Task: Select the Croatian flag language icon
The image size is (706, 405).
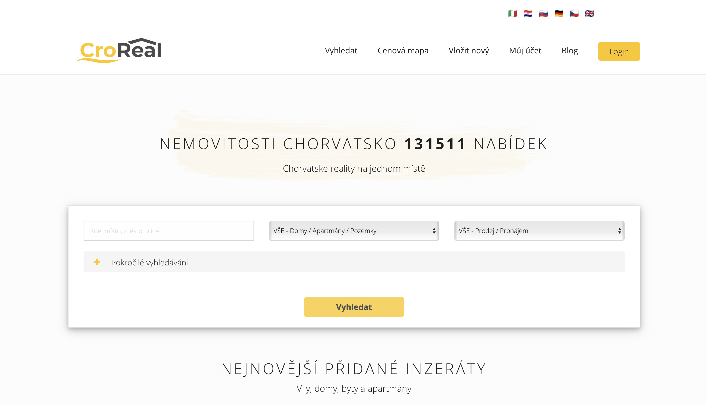Action: pos(528,14)
